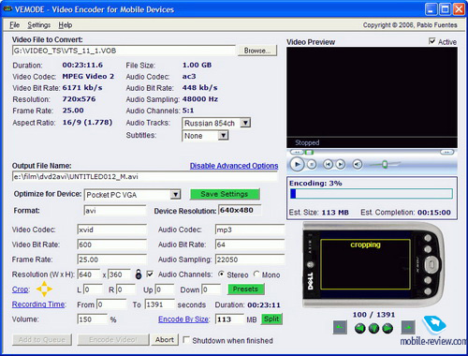This screenshot has height=356, width=468.
Task: Click the Est. Completion 00:15:00 value
Action: click(x=434, y=213)
